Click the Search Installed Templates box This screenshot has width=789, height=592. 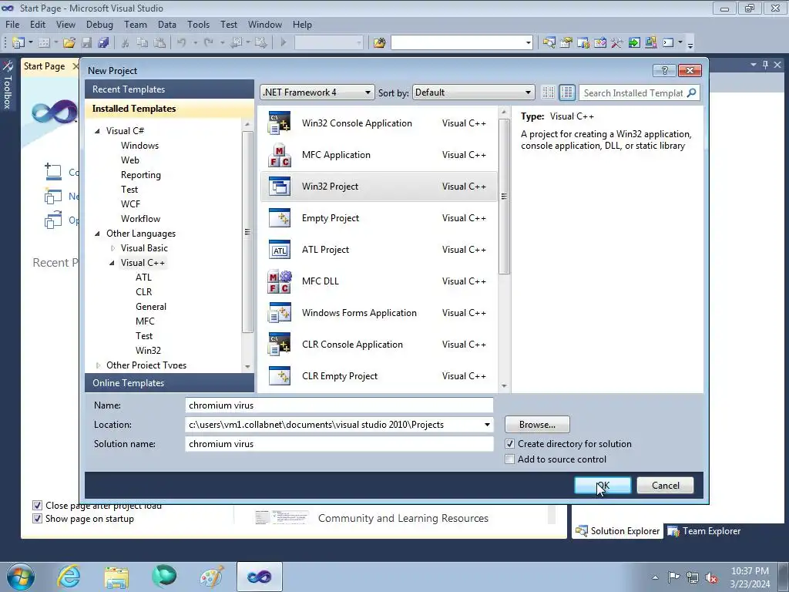pyautogui.click(x=633, y=92)
